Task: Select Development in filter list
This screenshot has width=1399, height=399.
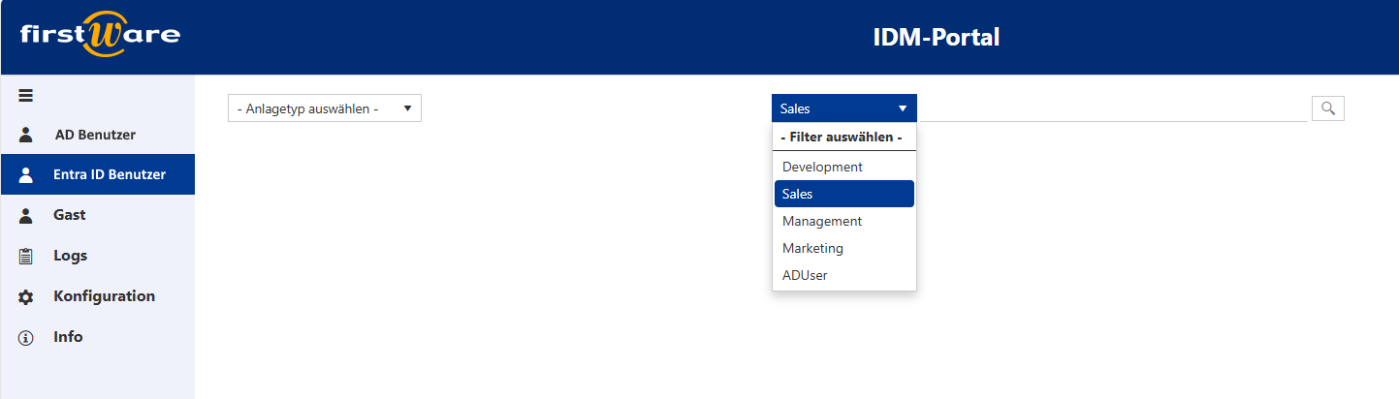Action: point(844,167)
